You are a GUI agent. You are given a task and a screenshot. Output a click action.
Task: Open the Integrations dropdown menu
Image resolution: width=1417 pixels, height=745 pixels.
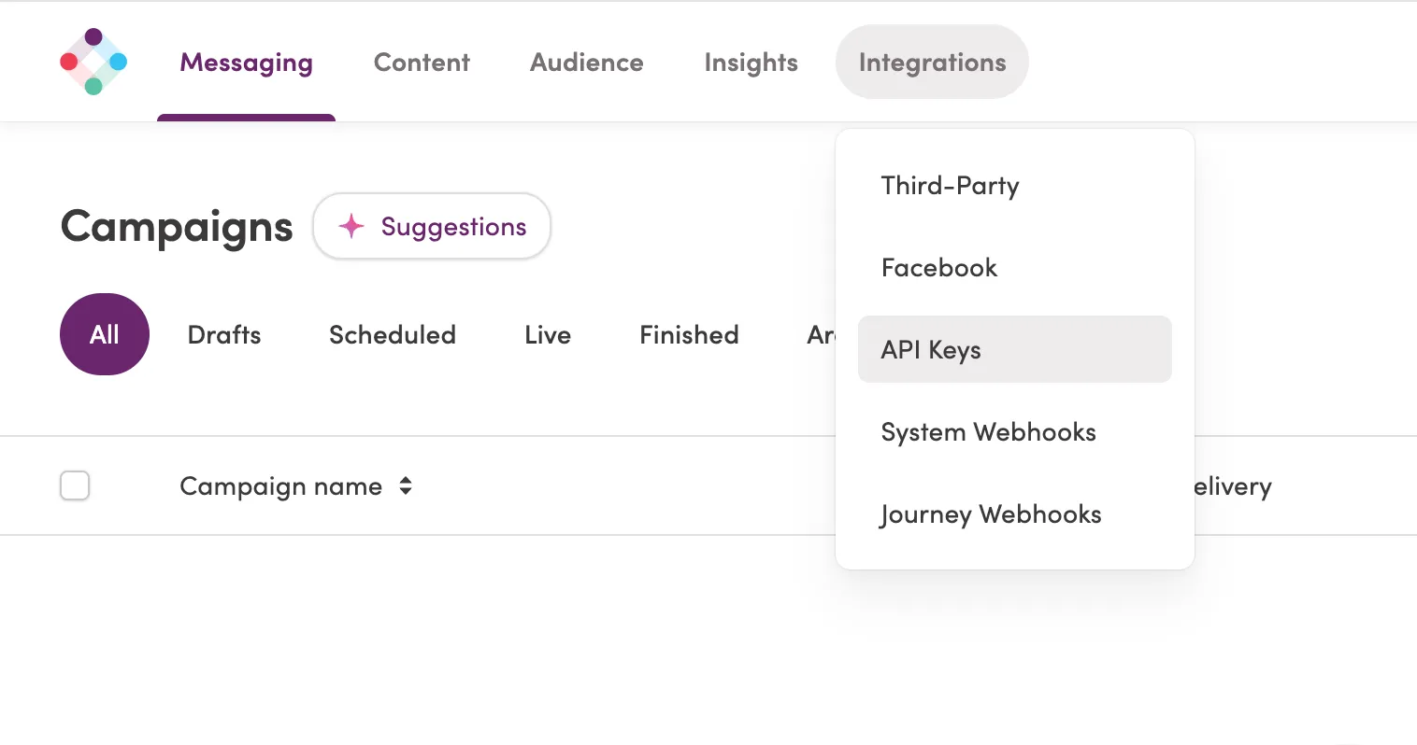point(932,62)
